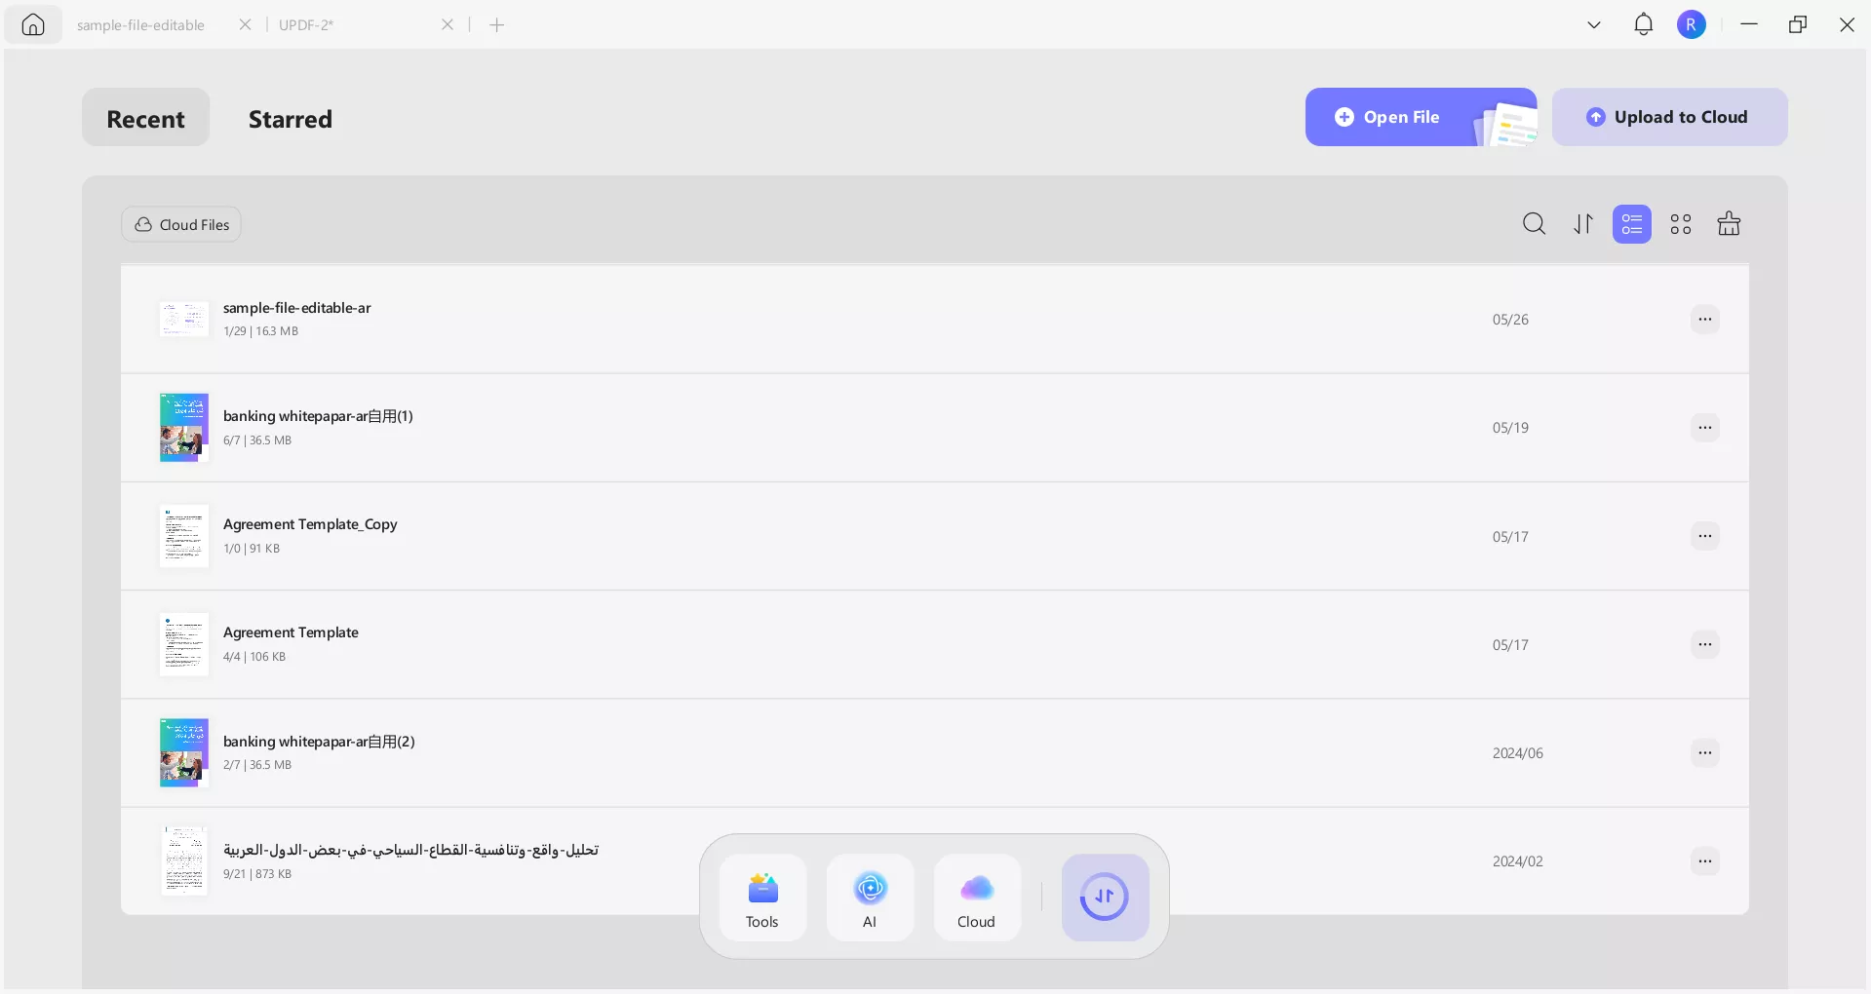The image size is (1871, 994).
Task: Open more options for Agreement Template 106 KB
Action: pos(1705,644)
